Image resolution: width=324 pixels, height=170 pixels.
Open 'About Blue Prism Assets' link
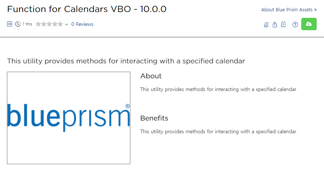[x=288, y=10]
